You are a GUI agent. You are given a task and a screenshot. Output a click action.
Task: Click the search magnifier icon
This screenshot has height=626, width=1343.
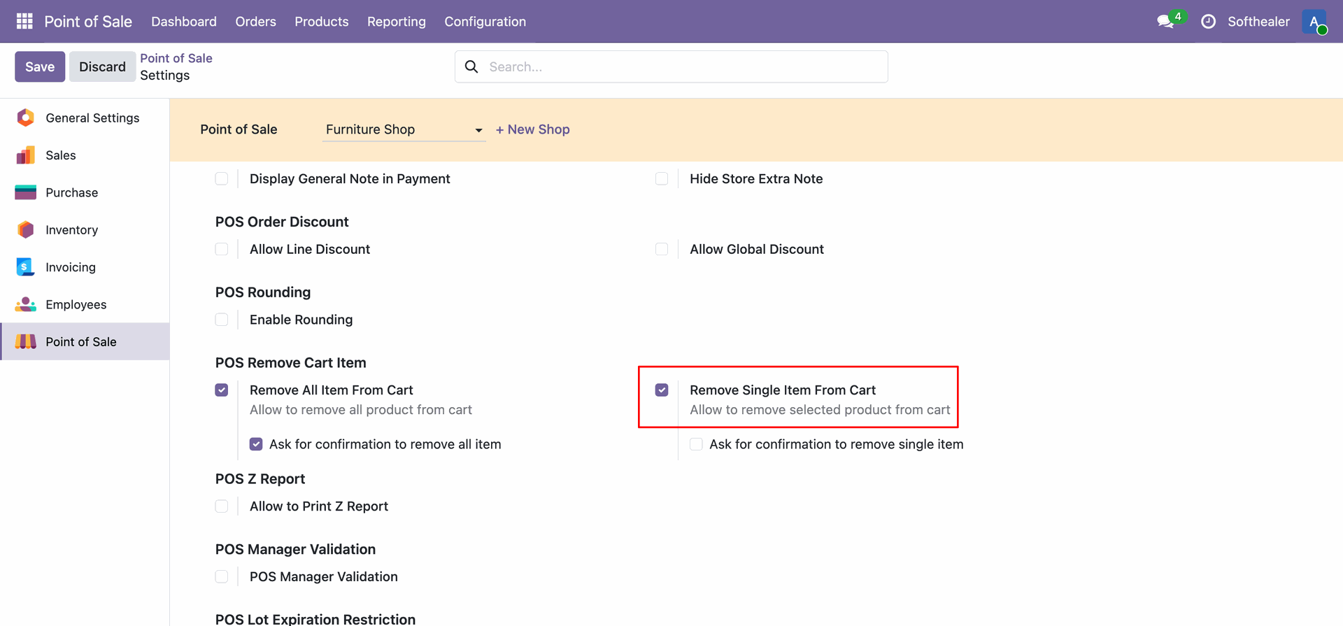click(x=471, y=66)
